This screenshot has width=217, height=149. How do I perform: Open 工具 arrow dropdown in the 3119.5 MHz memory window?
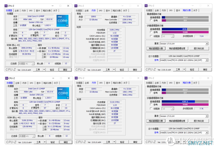click(x=114, y=142)
